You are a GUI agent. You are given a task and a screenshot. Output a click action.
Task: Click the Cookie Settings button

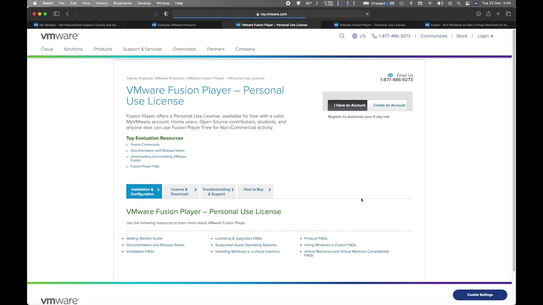coord(480,295)
